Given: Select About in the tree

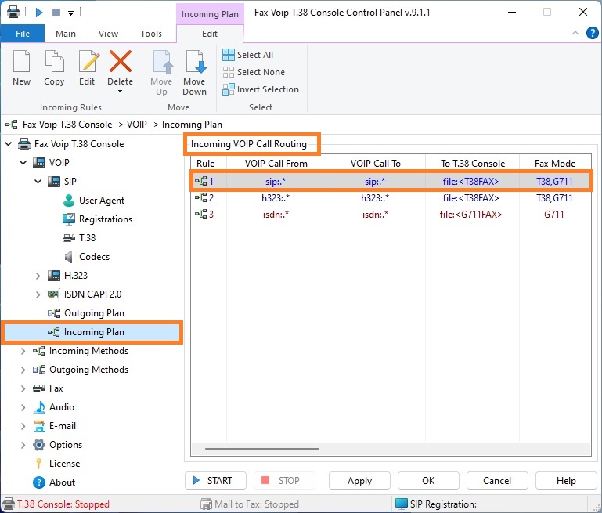Looking at the screenshot, I should click(62, 482).
